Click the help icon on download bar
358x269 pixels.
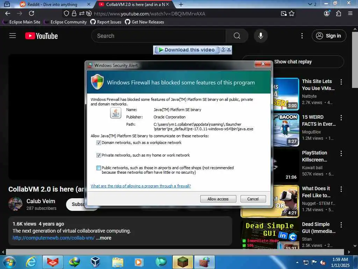click(x=223, y=49)
